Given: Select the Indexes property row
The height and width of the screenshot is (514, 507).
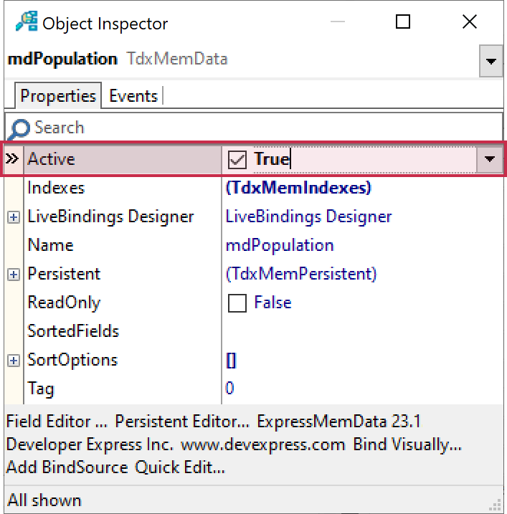Looking at the screenshot, I should coord(56,188).
